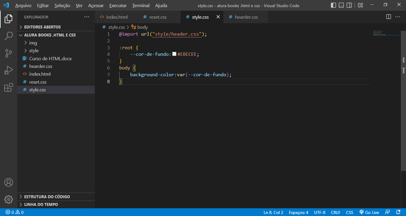Viewport: 406px width, 216px height.
Task: Follow the style/header.css import link
Action: click(177, 34)
